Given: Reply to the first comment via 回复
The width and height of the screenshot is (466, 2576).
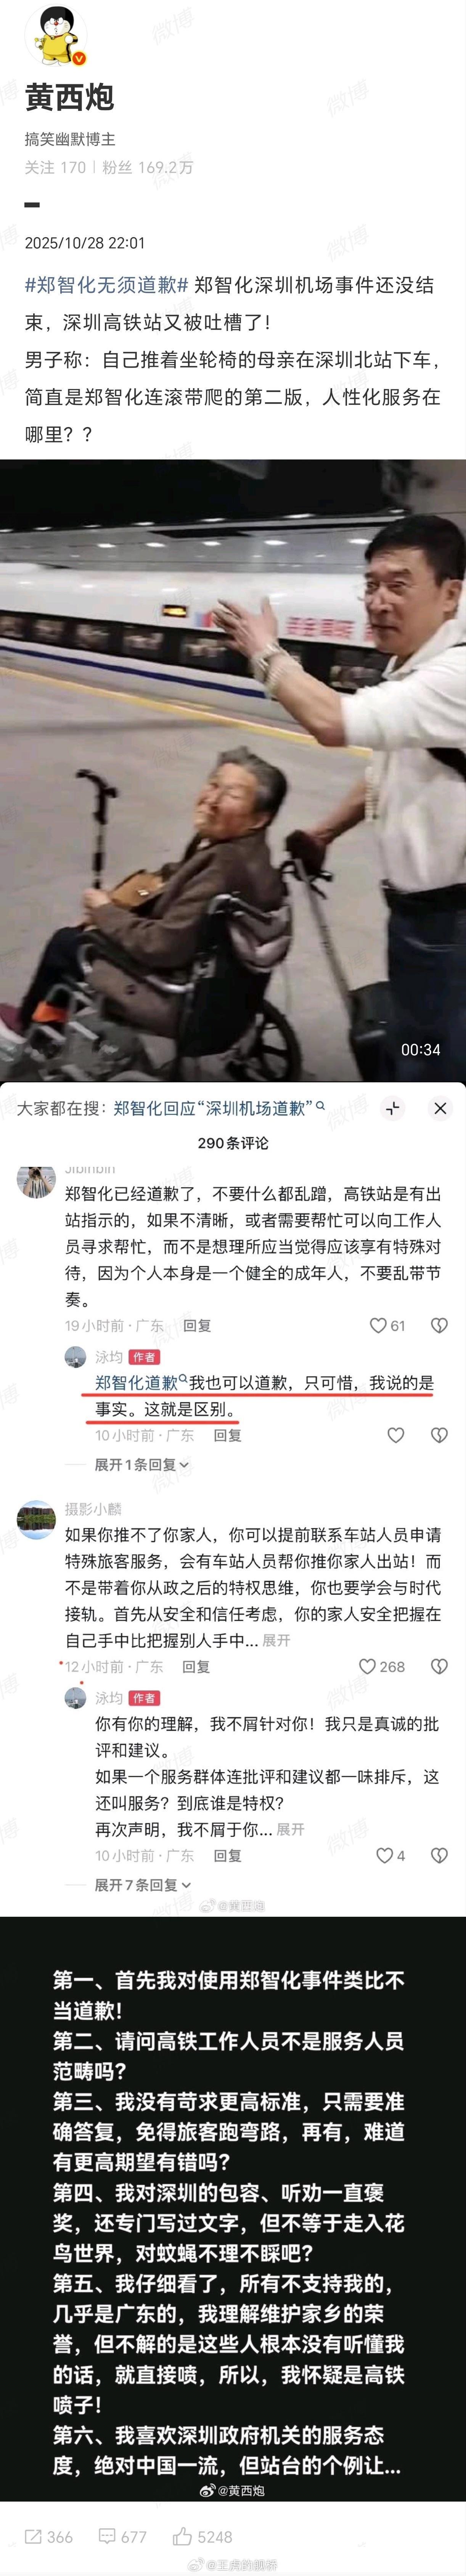Looking at the screenshot, I should [x=197, y=1326].
